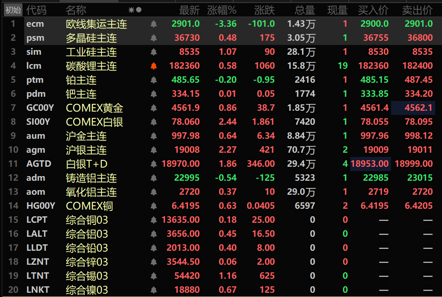Click the sun icon in the 名称 header
The image size is (442, 297).
click(x=131, y=10)
